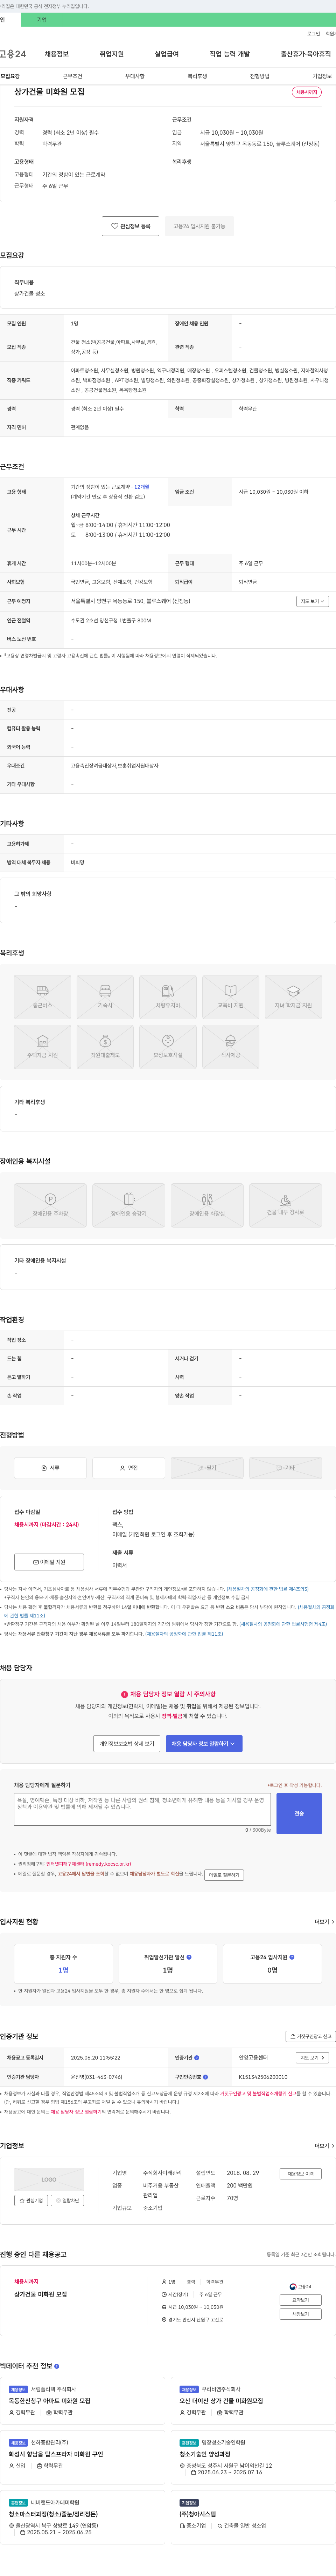Screen dimensions: 336x2576
Task: Go to 고용24 home logo
Action: (13, 54)
